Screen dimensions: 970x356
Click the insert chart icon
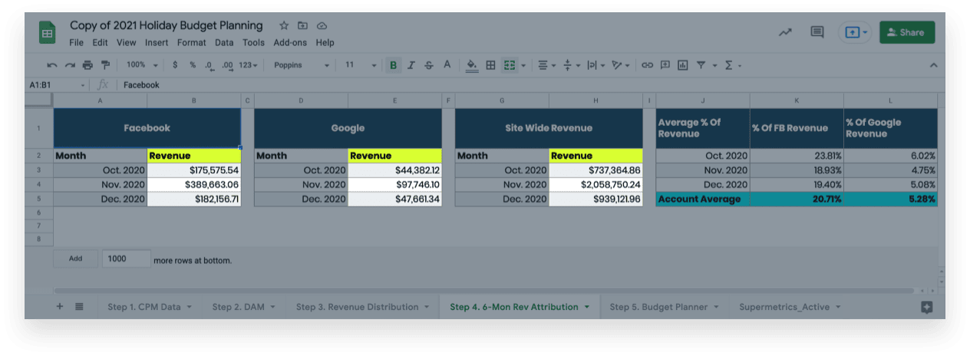[x=683, y=65]
